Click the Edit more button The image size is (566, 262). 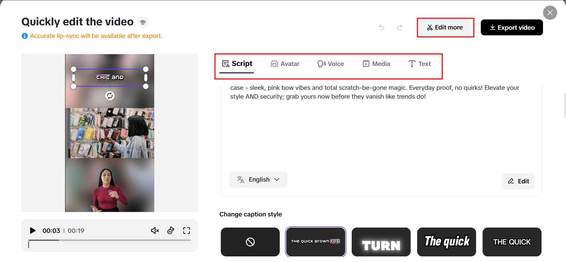445,28
